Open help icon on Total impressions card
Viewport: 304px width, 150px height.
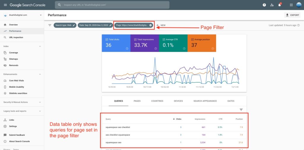tap(156, 48)
